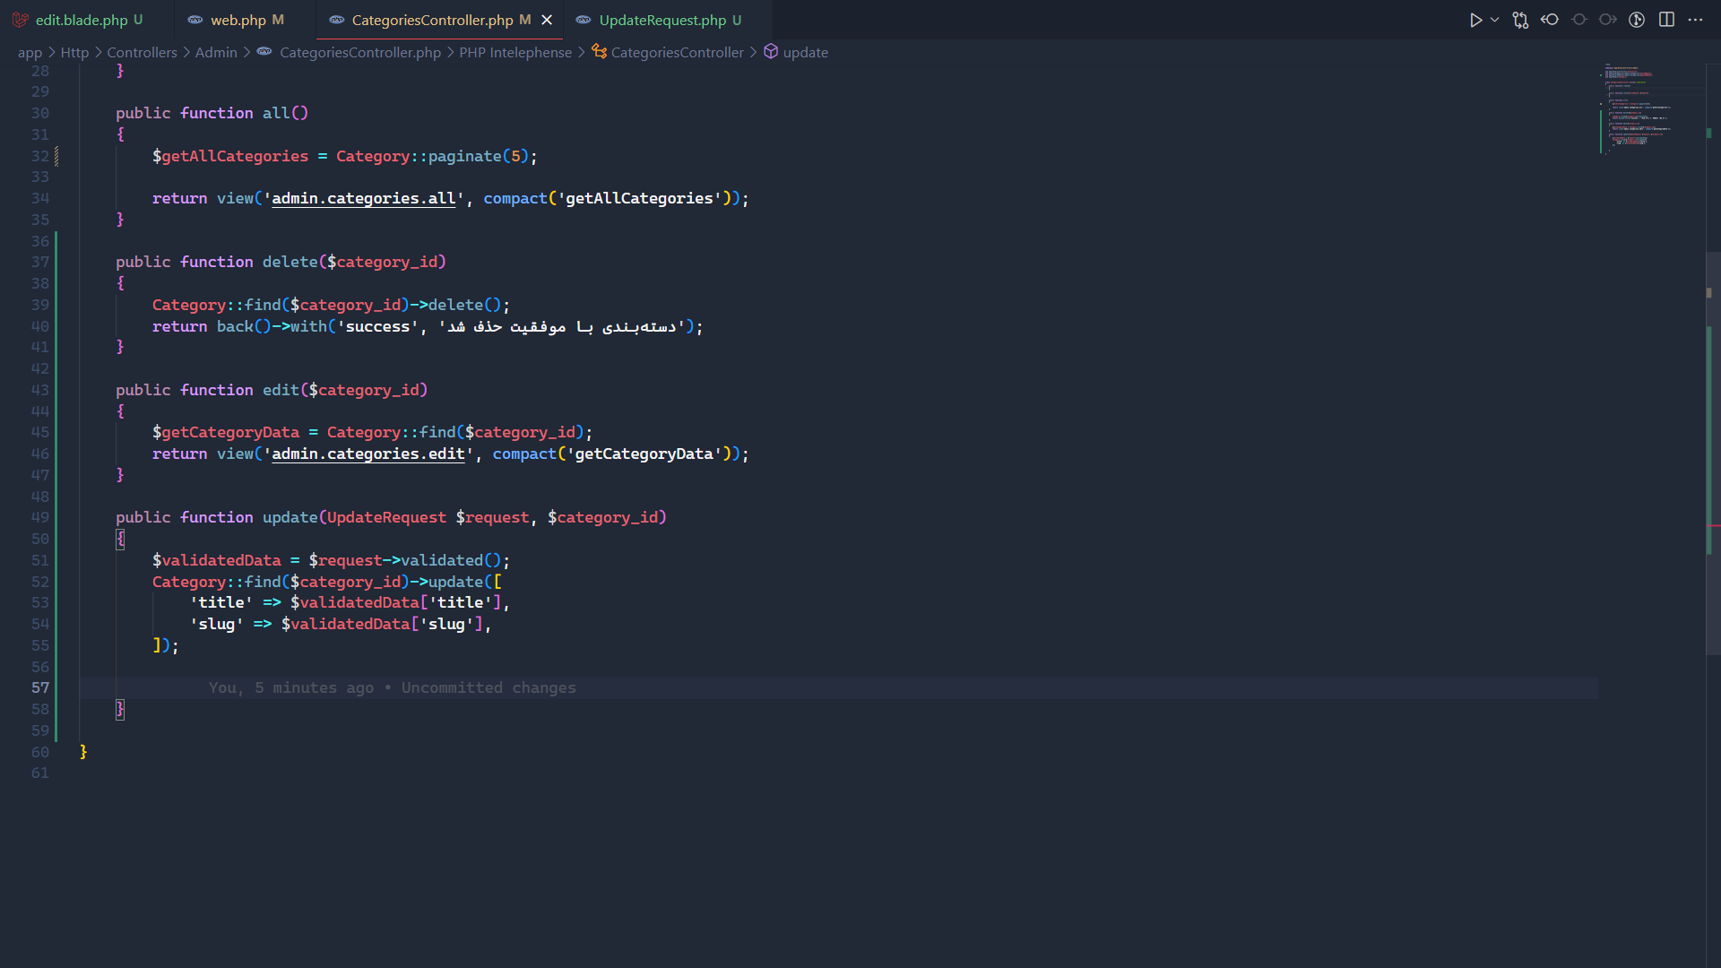
Task: Click the PHP icon on web.php tab
Action: (x=195, y=20)
